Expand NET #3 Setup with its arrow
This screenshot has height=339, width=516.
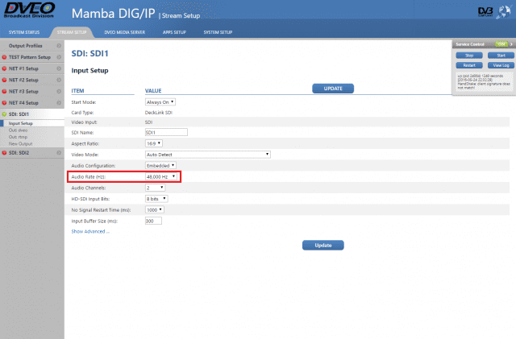[59, 92]
